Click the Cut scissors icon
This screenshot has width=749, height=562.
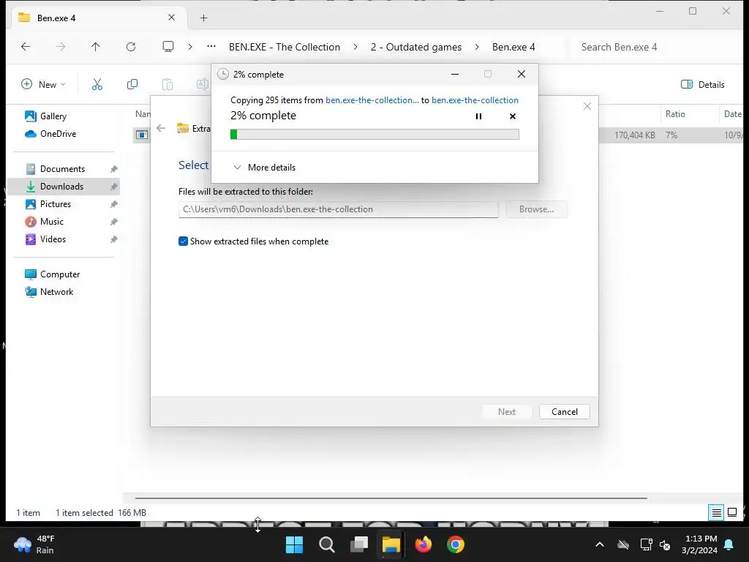pyautogui.click(x=97, y=85)
